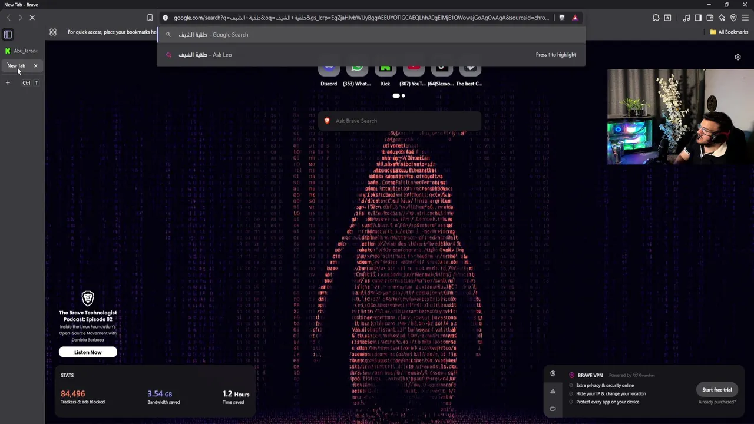Go back using the back arrow

tap(8, 18)
